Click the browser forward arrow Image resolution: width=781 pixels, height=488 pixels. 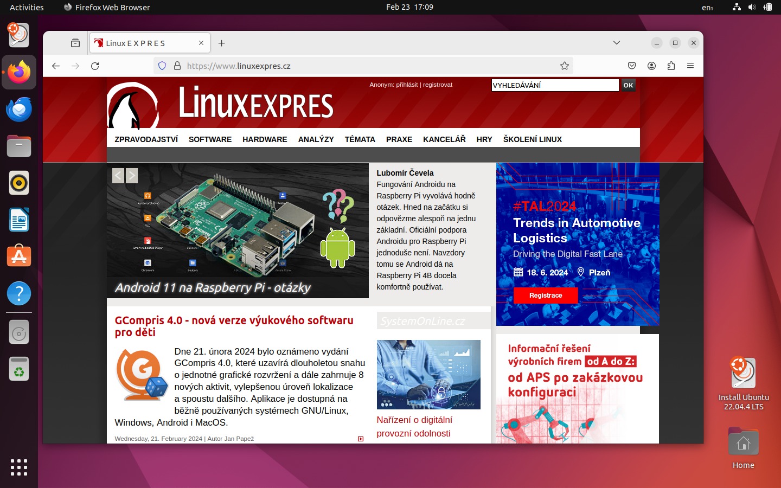coord(75,66)
